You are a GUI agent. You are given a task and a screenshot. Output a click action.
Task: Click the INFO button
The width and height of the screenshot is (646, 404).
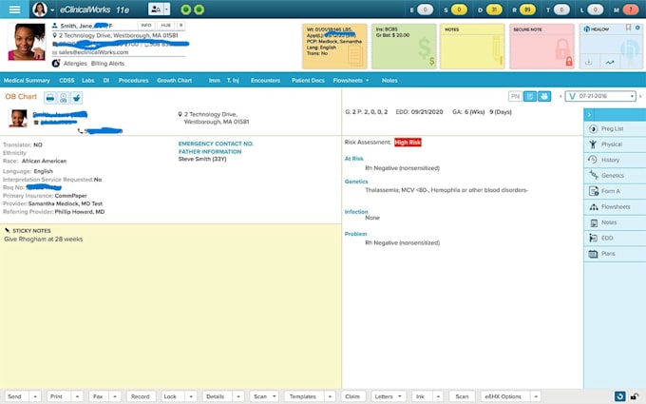pos(146,26)
